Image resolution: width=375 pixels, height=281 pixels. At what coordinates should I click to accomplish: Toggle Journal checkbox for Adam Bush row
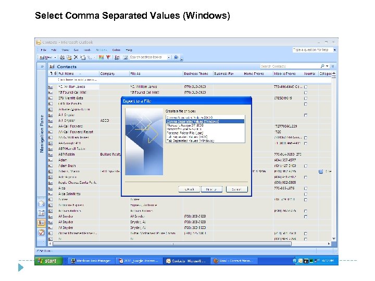(306, 166)
